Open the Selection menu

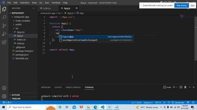click(25, 3)
